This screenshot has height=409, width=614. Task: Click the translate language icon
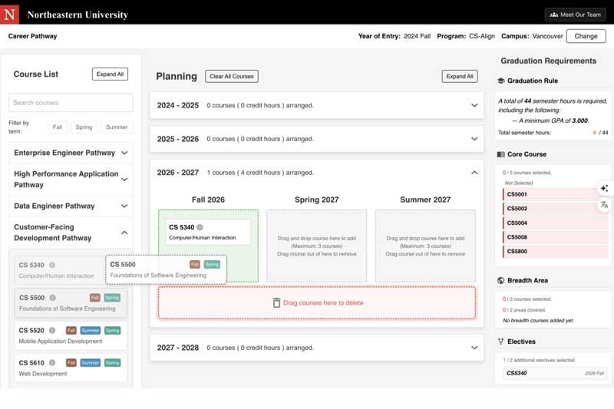tap(604, 205)
